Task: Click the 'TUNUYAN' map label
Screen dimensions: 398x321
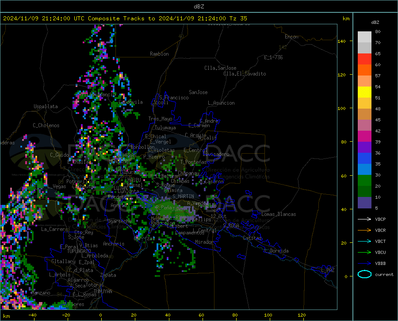Action: point(103,291)
